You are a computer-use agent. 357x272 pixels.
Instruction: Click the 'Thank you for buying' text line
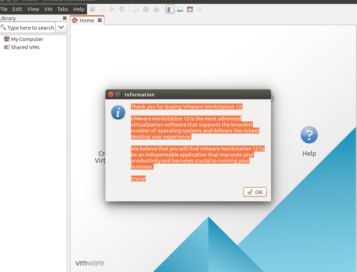click(187, 107)
